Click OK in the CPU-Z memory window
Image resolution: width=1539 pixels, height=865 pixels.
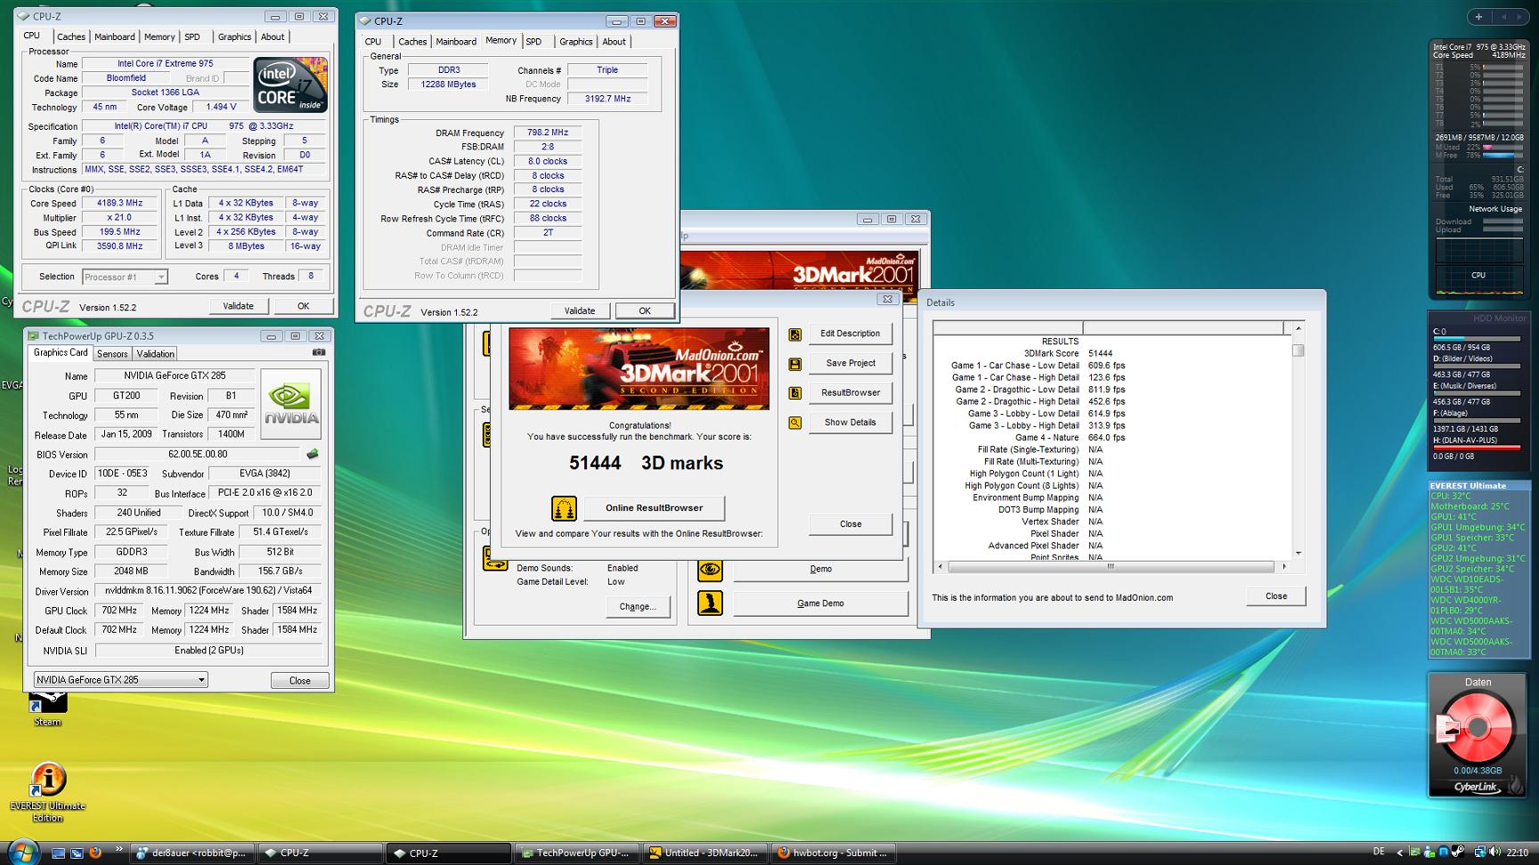(645, 311)
